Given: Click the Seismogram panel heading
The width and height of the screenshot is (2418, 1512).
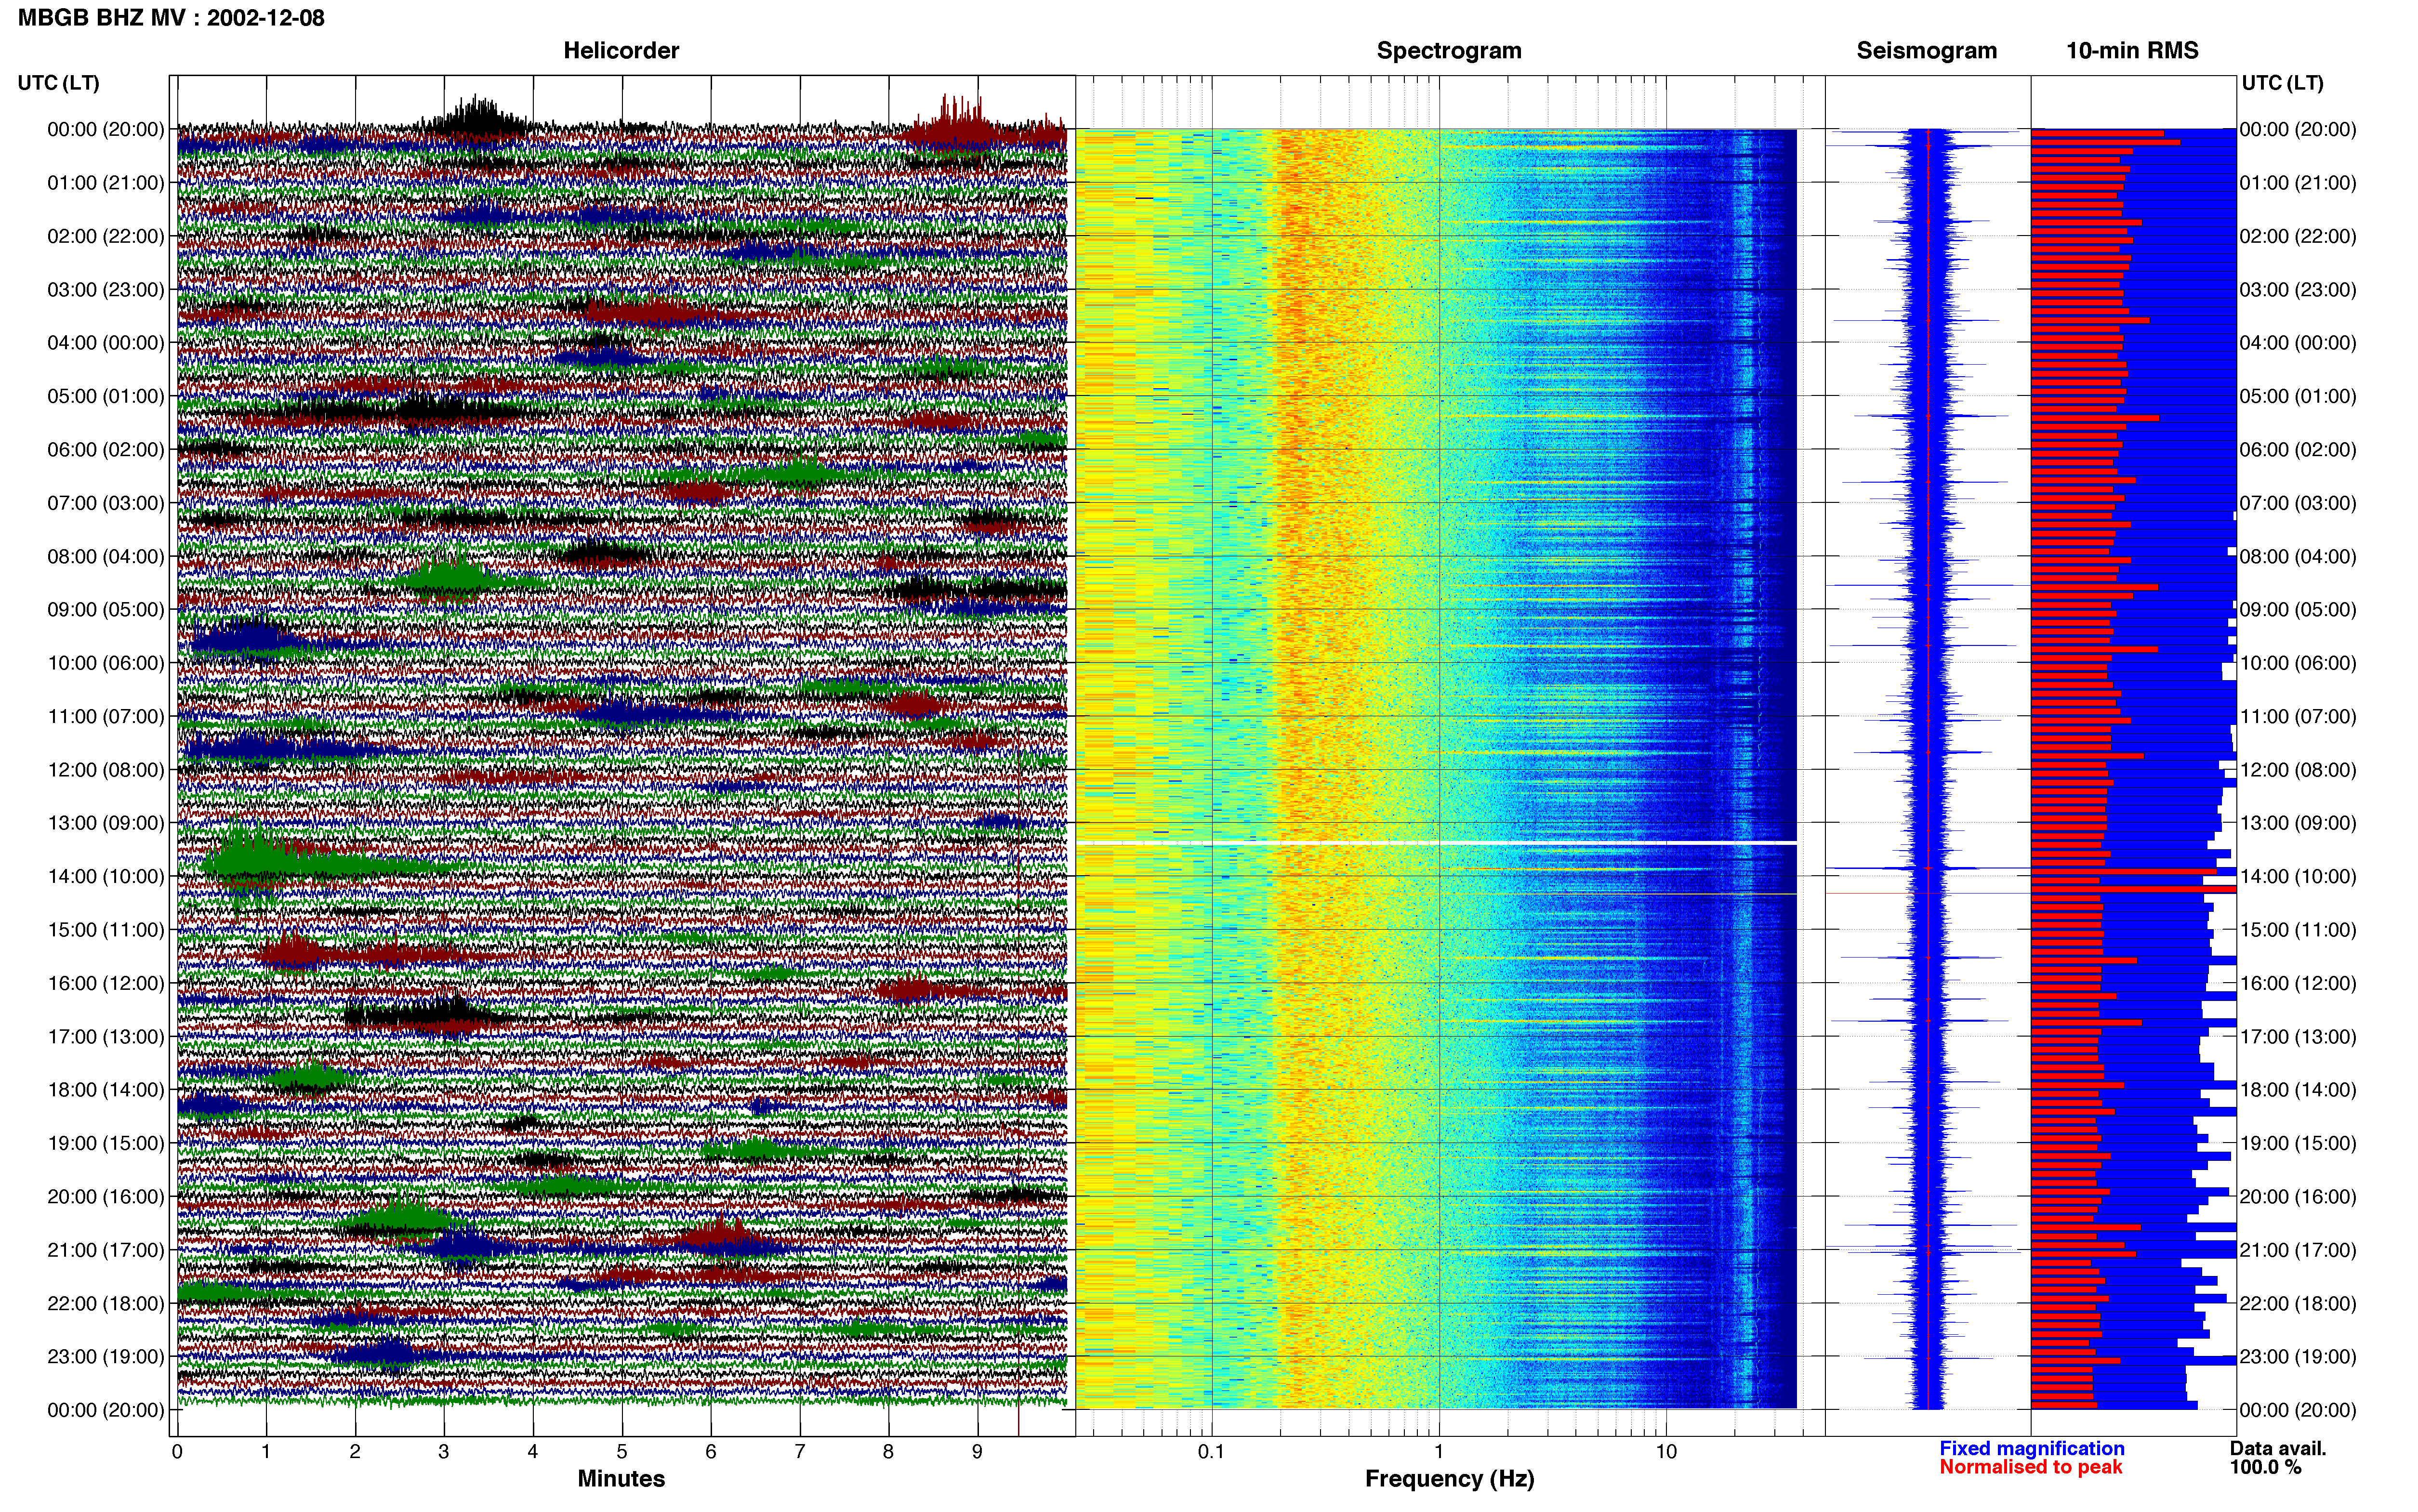Looking at the screenshot, I should click(1927, 51).
